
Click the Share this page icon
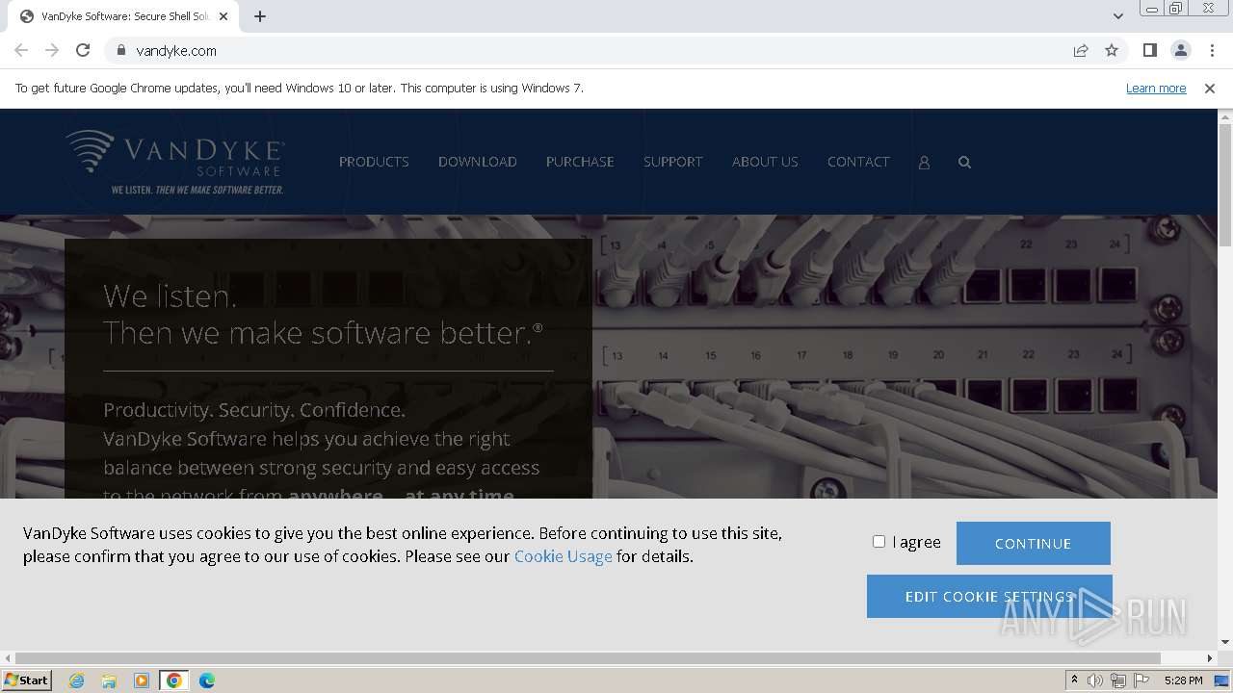(x=1081, y=50)
